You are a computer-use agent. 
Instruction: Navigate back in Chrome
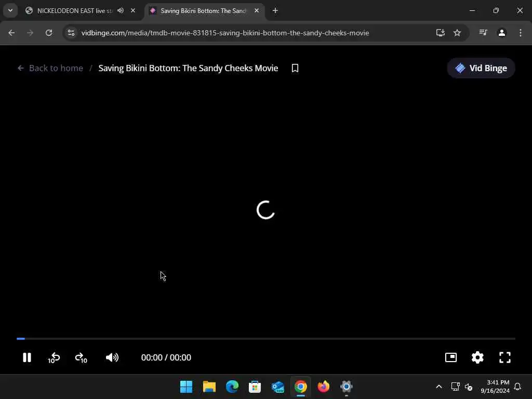point(11,33)
